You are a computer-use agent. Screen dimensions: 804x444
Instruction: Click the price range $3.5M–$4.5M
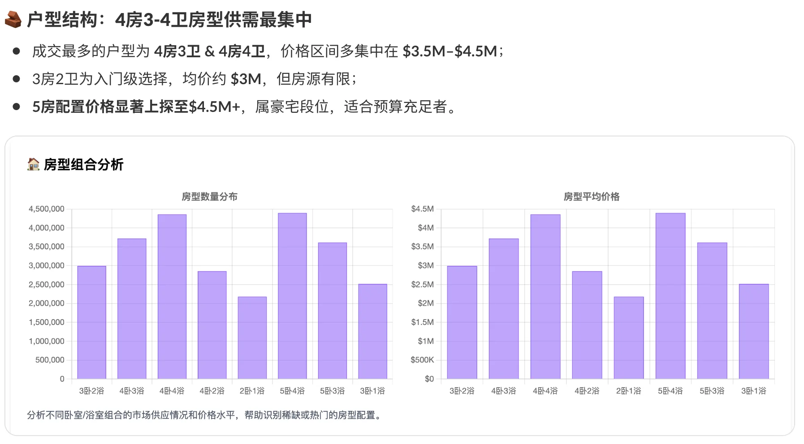pos(450,51)
